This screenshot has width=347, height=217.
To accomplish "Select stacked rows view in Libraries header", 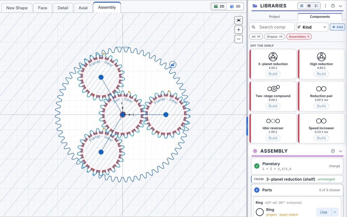I will [x=309, y=6].
